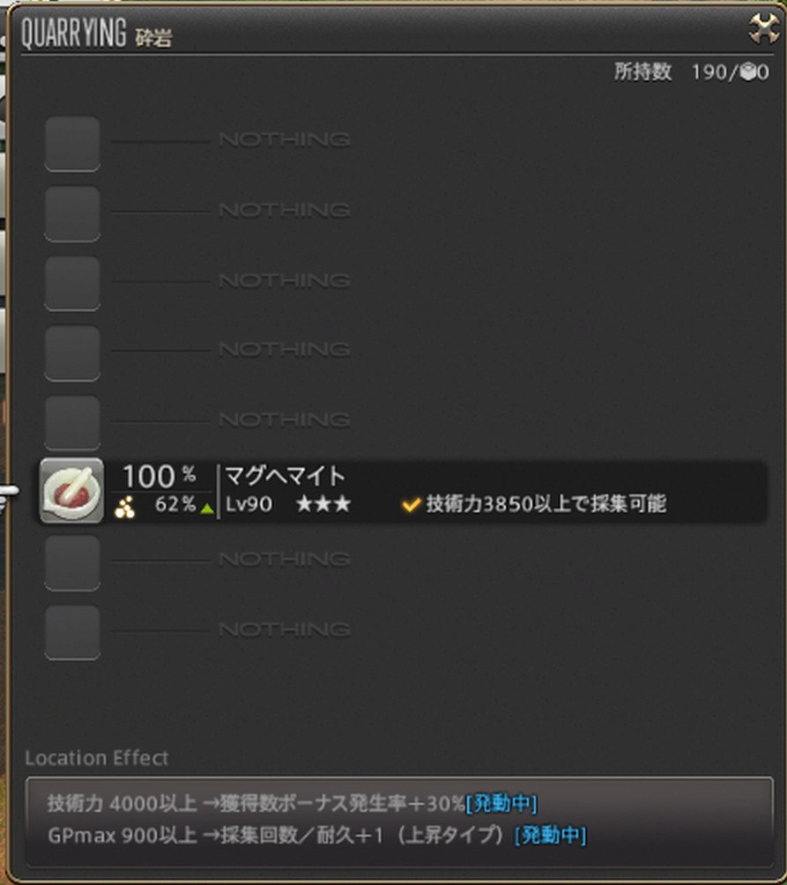Viewport: 787px width, 885px height.
Task: Click the empty slot directly above マグヘマイト
Action: tap(72, 422)
